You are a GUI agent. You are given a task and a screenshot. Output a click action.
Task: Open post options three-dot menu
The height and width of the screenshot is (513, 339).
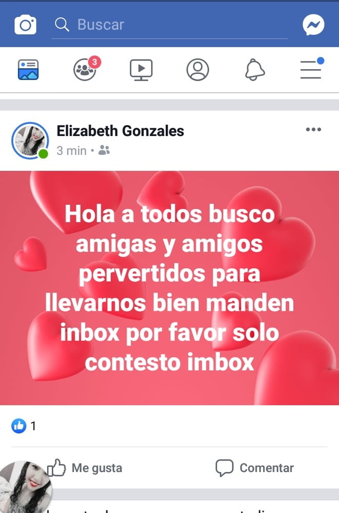coord(313,130)
